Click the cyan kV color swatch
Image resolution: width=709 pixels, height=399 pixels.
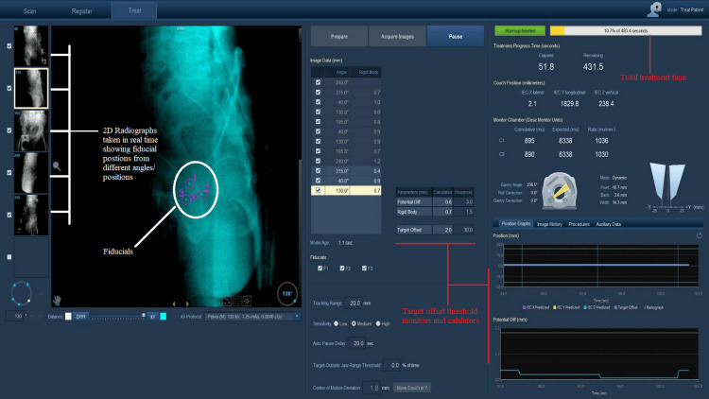[164, 316]
